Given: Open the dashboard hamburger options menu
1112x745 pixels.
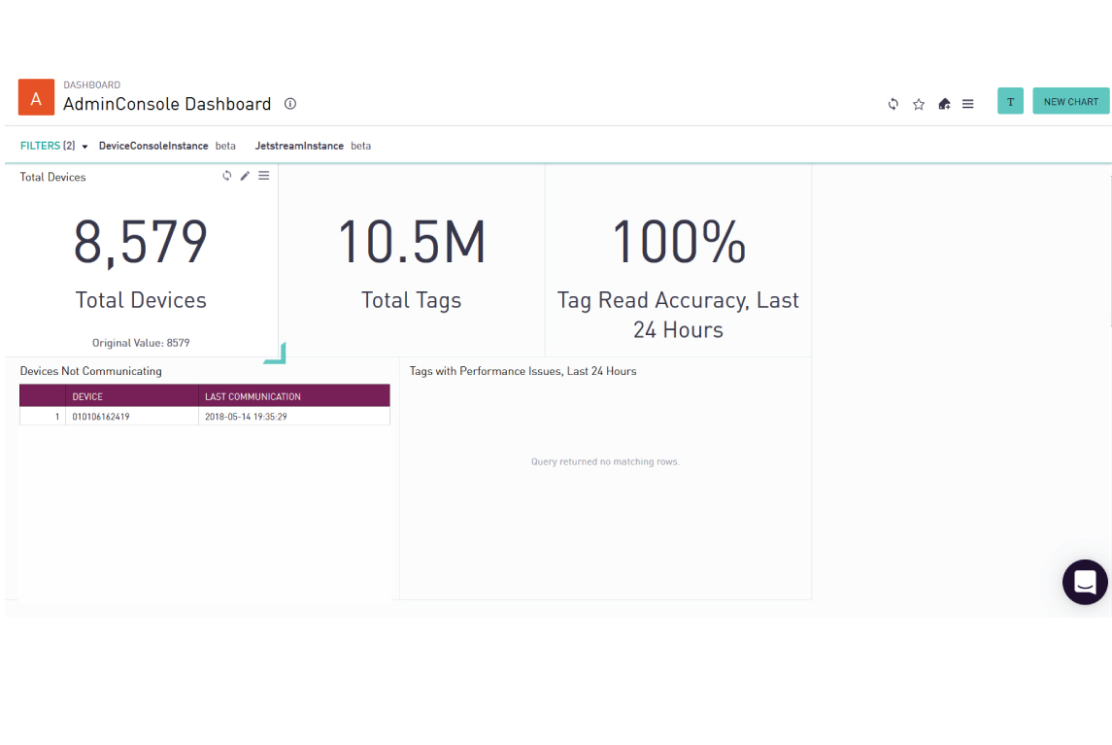Looking at the screenshot, I should pyautogui.click(x=968, y=102).
